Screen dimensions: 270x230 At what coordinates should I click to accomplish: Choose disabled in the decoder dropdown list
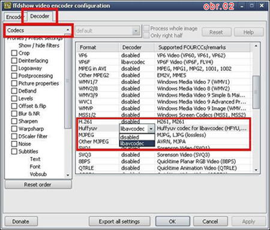coord(137,137)
